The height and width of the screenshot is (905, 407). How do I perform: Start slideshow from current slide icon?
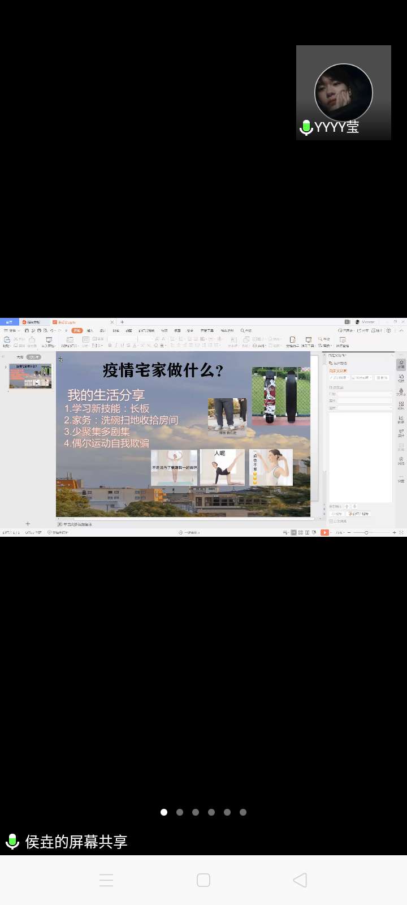click(x=49, y=341)
